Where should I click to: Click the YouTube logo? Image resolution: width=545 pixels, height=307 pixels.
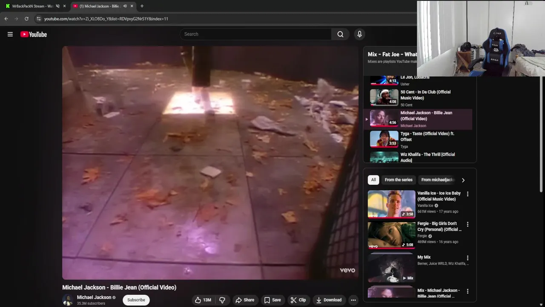coord(34,35)
